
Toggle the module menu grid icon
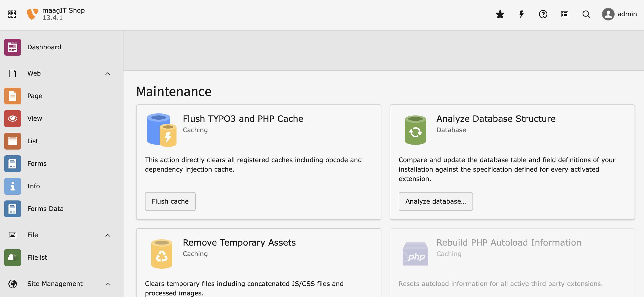click(12, 14)
